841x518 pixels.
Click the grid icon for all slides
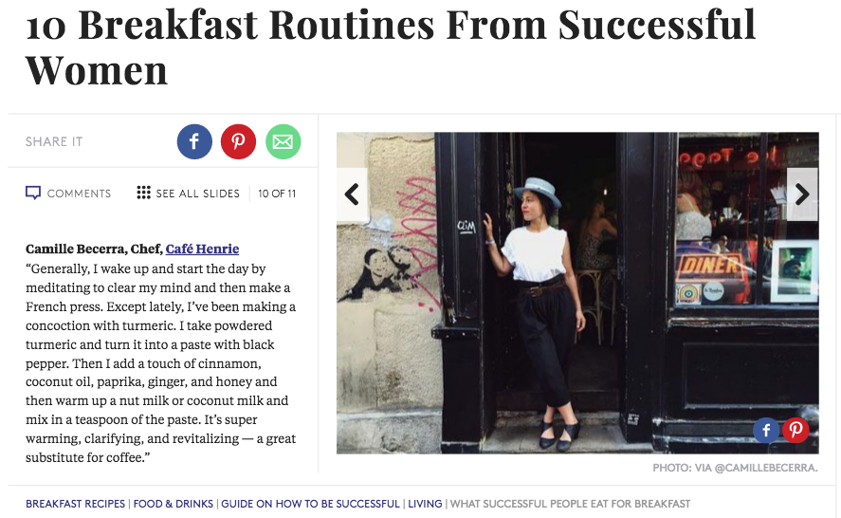(x=144, y=193)
